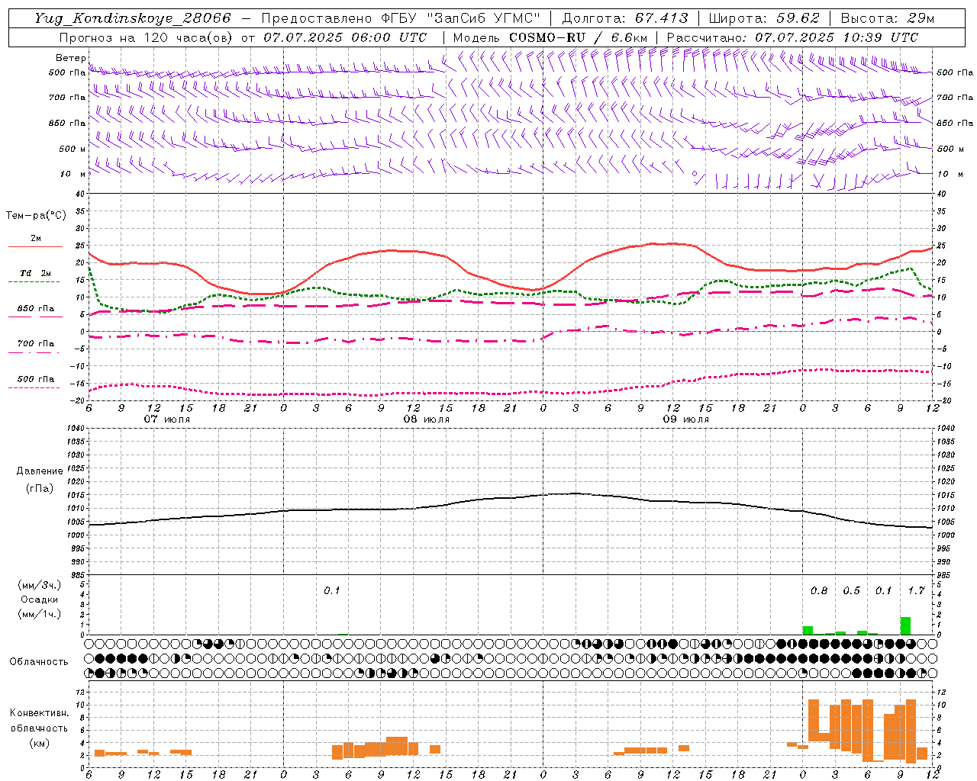Click the precipitation value '0.5'
Image resolution: width=977 pixels, height=781 pixels.
pos(851,591)
